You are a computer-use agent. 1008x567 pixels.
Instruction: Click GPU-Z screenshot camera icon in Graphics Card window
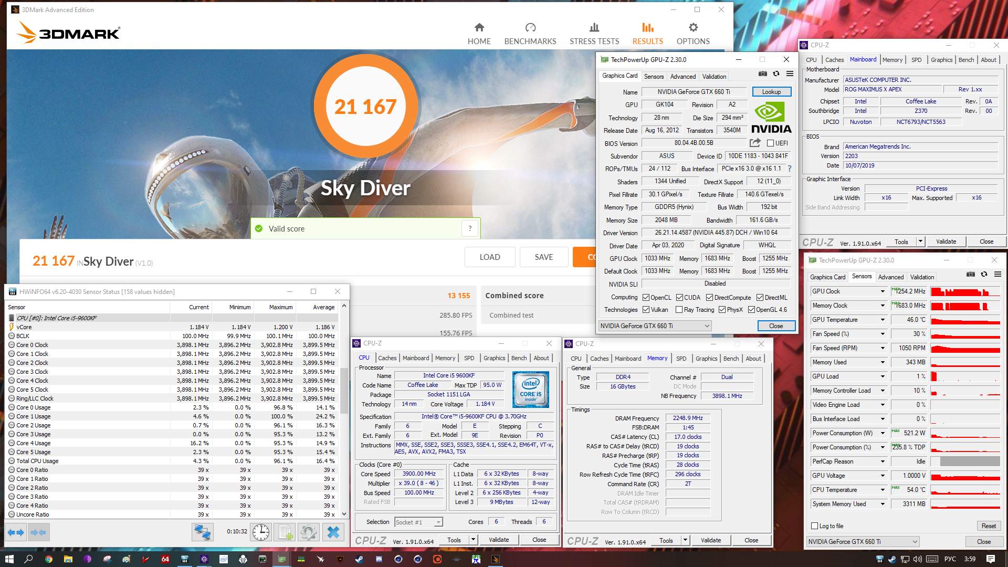(763, 74)
